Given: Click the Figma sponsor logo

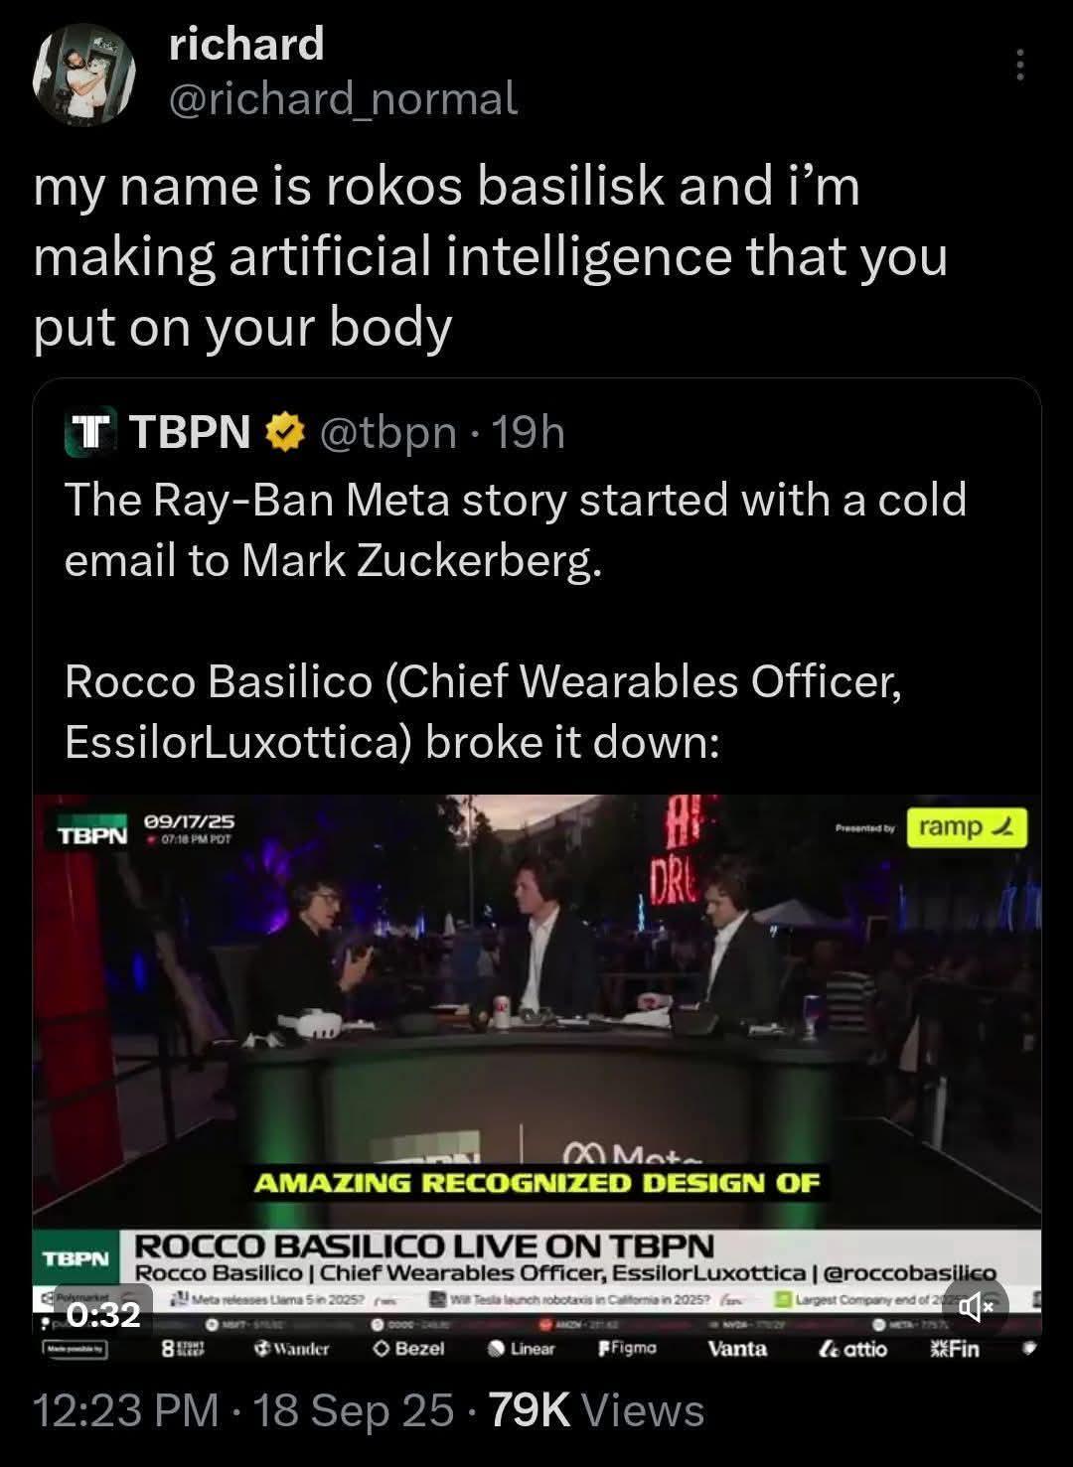Looking at the screenshot, I should pos(627,1349).
